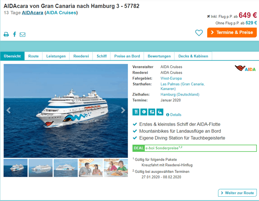Click the print page icon
The height and width of the screenshot is (201, 259).
6,34
